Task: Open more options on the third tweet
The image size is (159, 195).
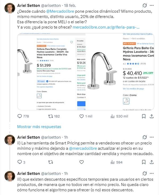Action: tap(152, 174)
